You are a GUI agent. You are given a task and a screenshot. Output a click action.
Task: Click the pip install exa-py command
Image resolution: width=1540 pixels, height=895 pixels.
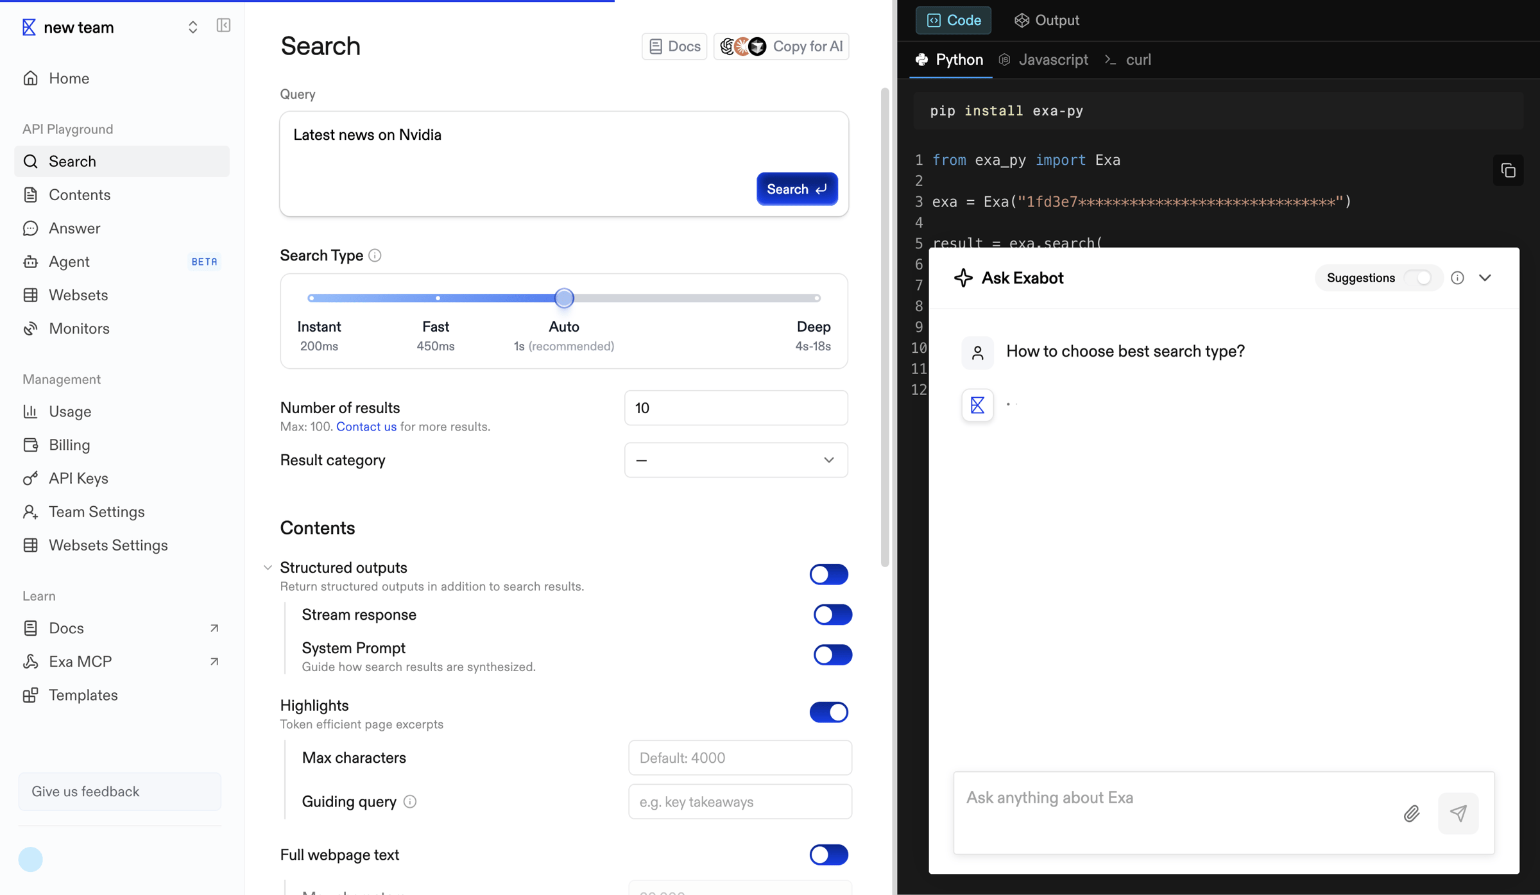(x=1006, y=110)
